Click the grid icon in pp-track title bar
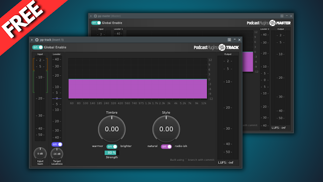 (x=229, y=39)
